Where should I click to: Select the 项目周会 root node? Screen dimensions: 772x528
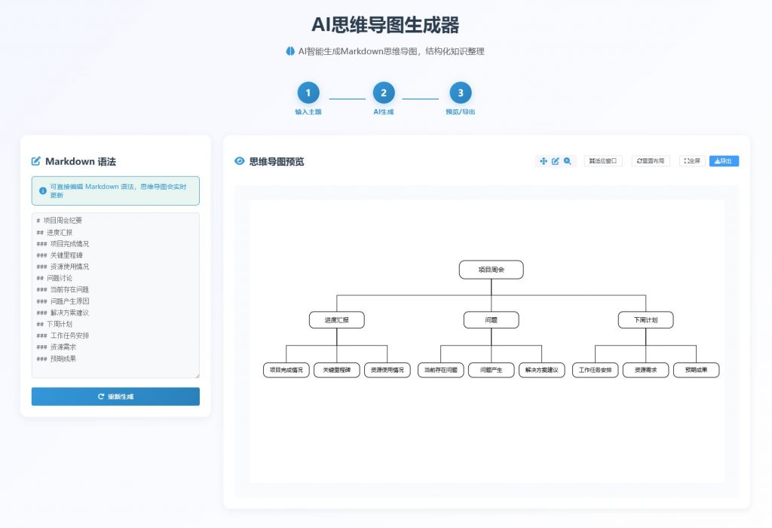491,270
